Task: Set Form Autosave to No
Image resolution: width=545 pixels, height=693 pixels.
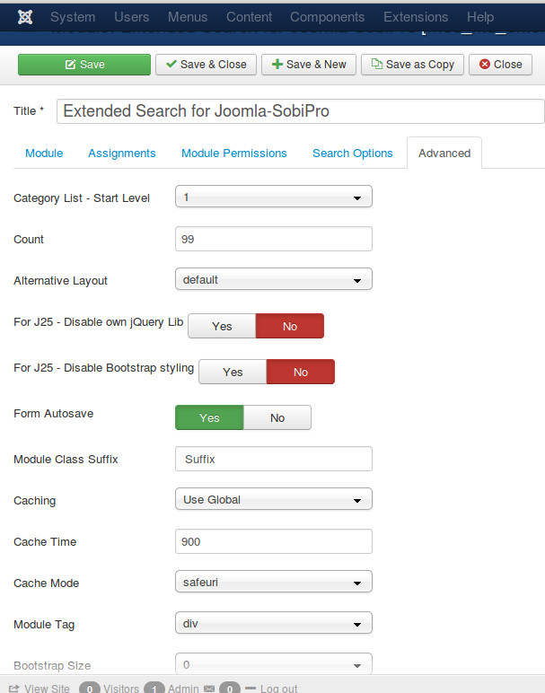Action: pyautogui.click(x=277, y=417)
